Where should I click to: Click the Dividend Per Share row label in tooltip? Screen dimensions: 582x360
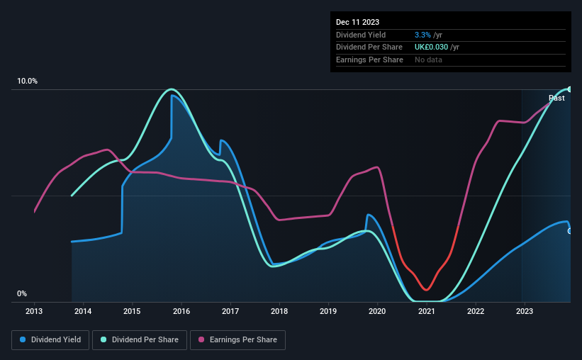click(369, 47)
